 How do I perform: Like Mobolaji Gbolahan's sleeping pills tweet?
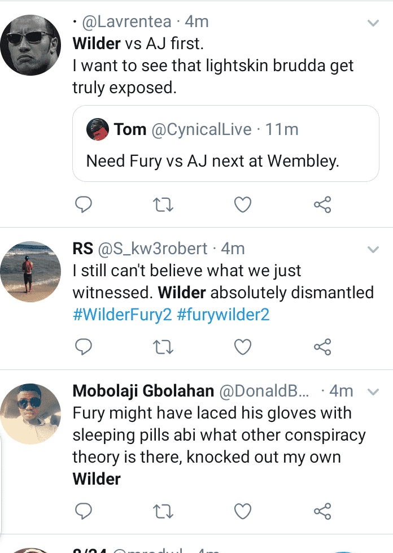243,511
